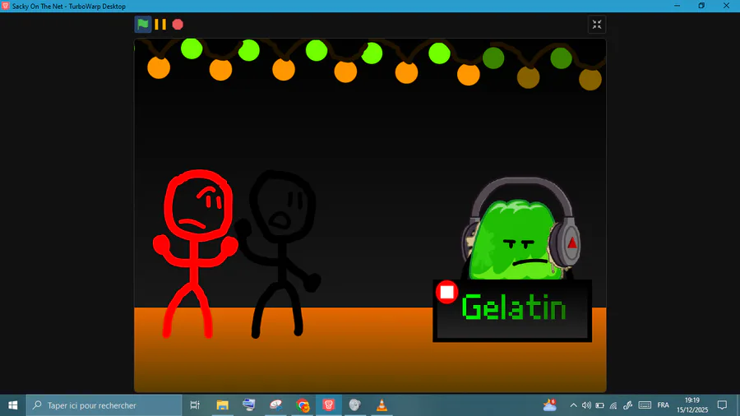Expand the hidden system tray icons
The height and width of the screenshot is (416, 740).
point(573,405)
